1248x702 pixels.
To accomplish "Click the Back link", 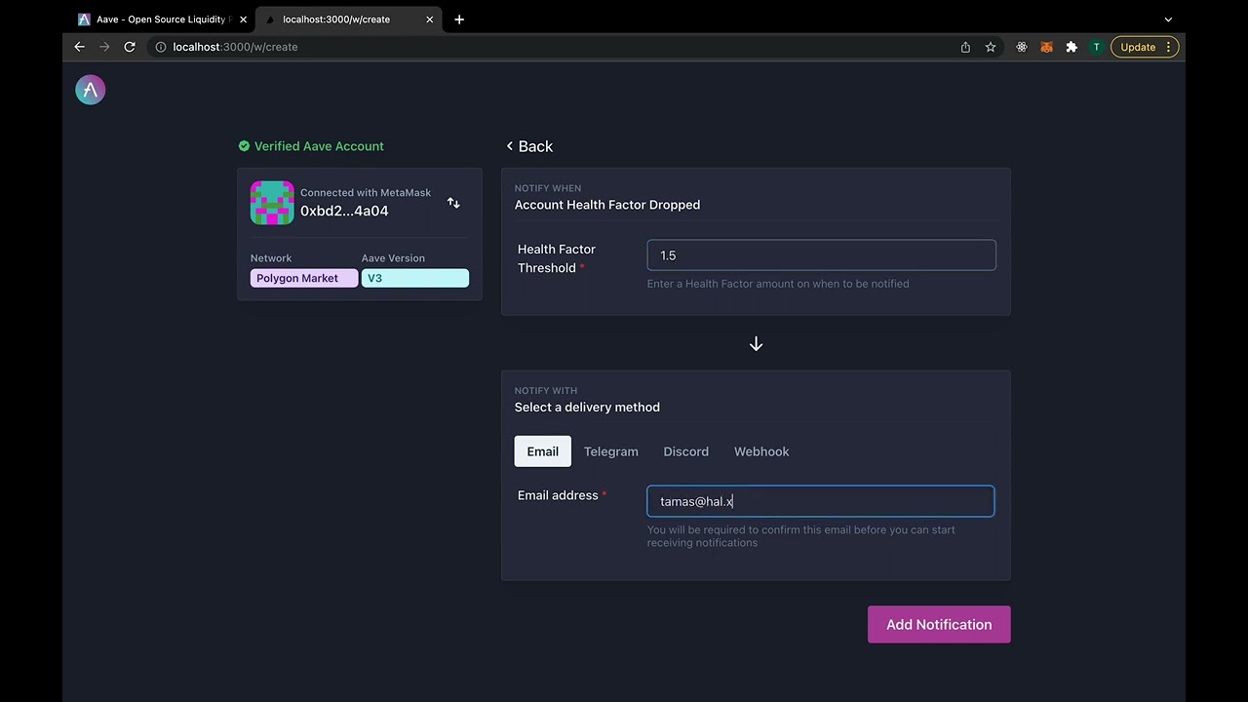I will (x=529, y=146).
